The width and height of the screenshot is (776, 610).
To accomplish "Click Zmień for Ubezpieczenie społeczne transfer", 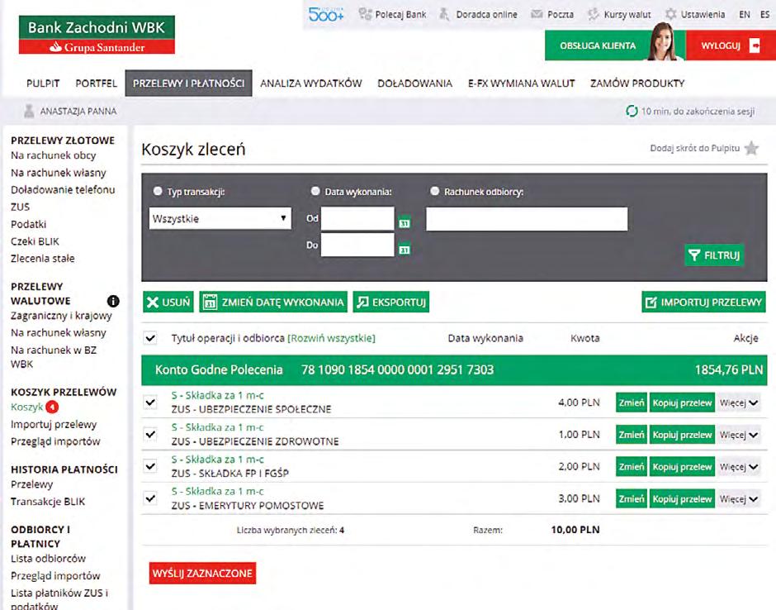I will tap(631, 403).
